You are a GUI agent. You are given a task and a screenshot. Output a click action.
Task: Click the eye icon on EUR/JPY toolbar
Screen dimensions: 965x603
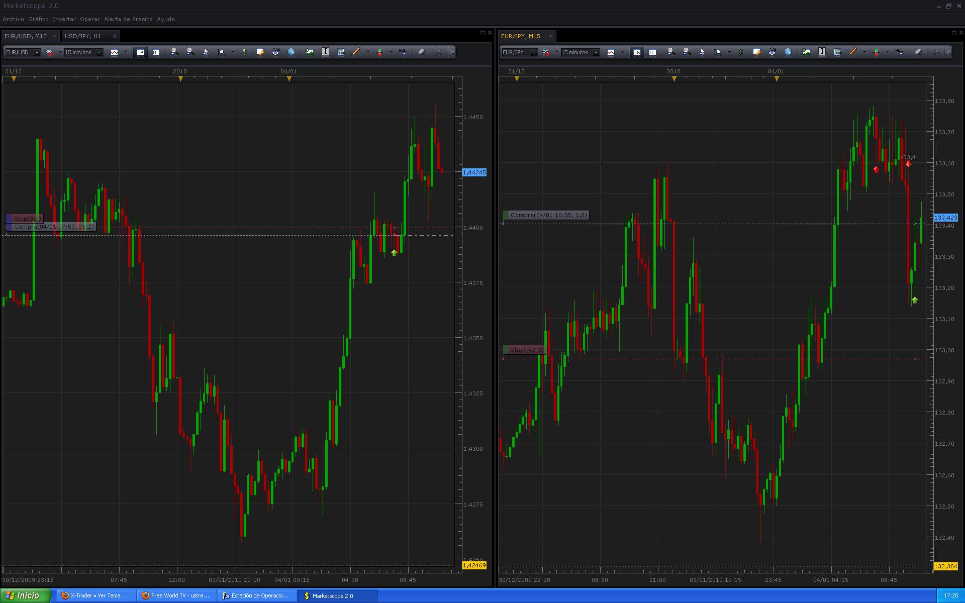[772, 52]
